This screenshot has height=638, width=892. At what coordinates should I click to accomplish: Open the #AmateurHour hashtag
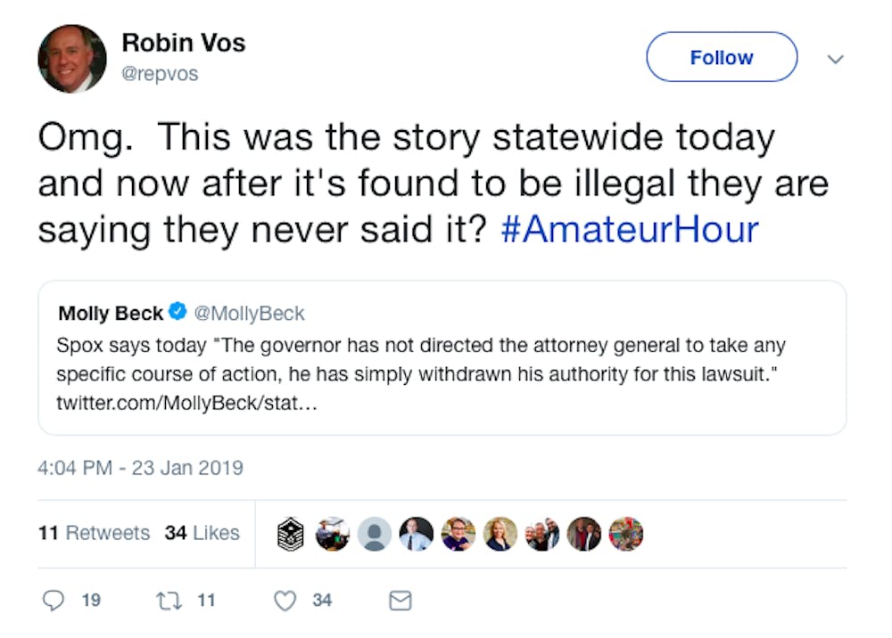coord(628,228)
